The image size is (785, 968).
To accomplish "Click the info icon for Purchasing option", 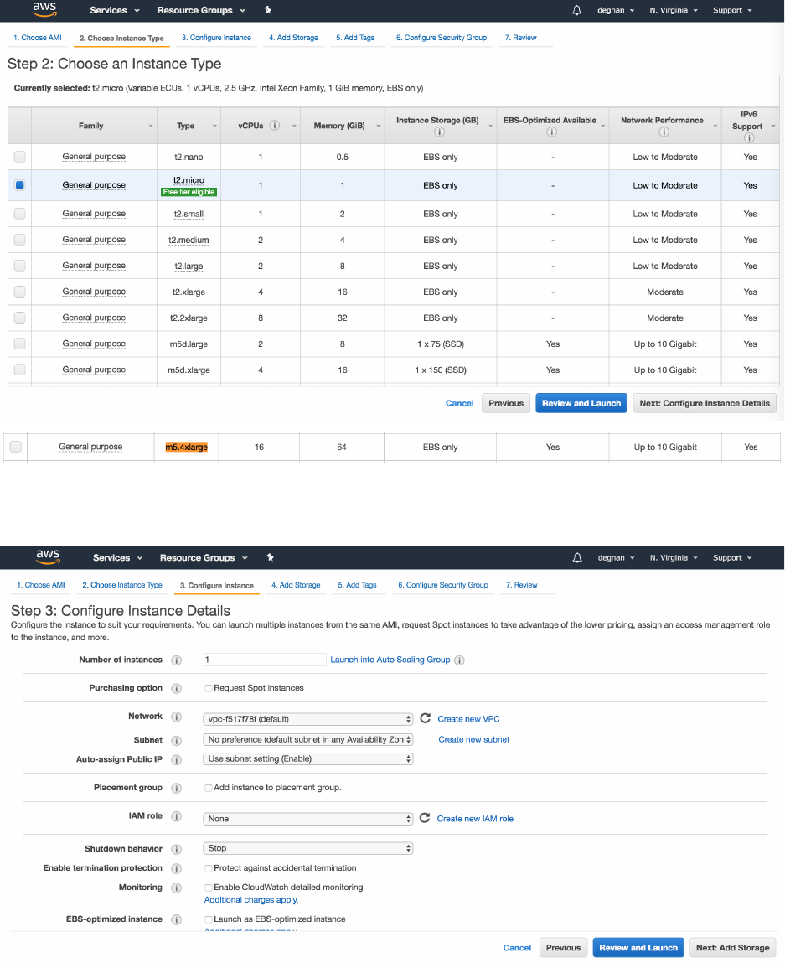I will [177, 688].
